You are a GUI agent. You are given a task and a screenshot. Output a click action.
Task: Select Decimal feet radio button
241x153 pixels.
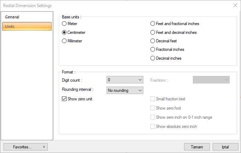[x=153, y=41]
